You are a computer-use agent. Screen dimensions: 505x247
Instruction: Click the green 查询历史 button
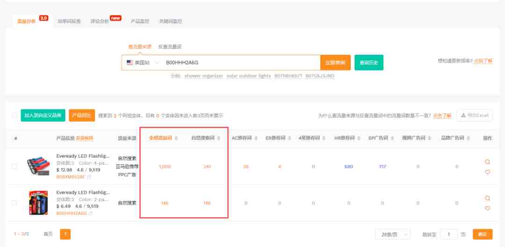369,63
